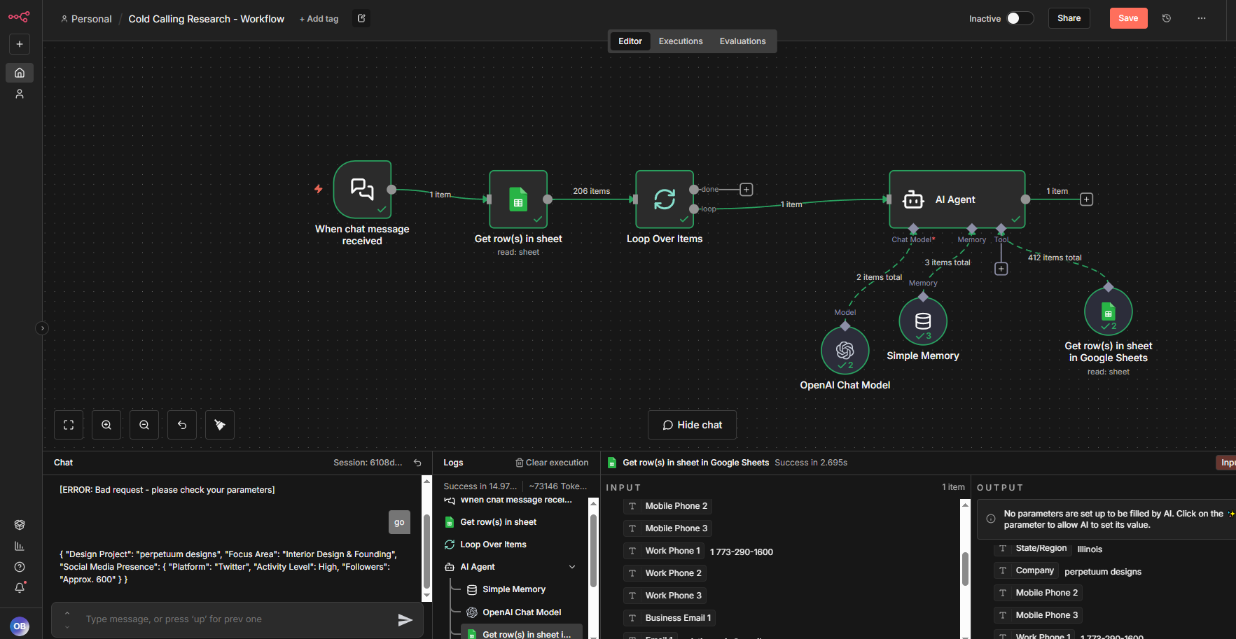
Task: Open workflow history clock icon
Action: click(x=1167, y=18)
